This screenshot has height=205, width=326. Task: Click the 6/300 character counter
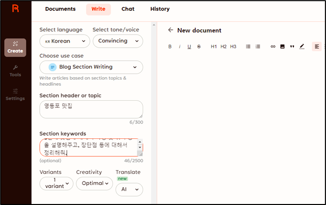136,122
